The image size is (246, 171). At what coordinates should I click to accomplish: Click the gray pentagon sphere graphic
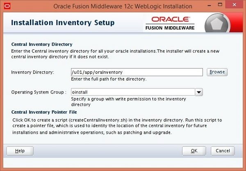coord(217,24)
